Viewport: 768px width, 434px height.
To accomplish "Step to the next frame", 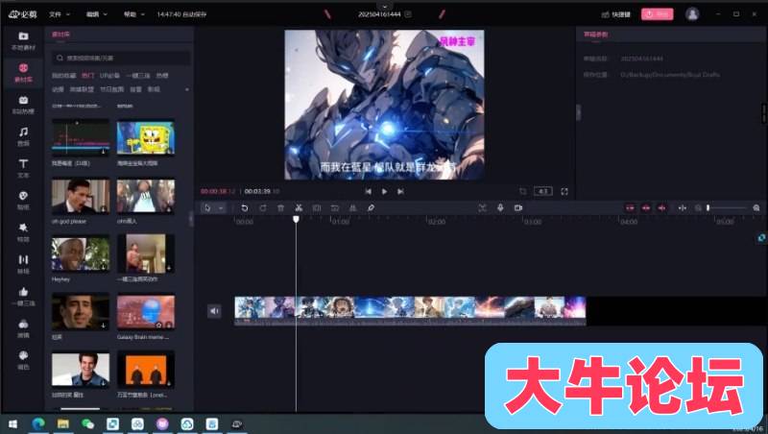I will point(400,191).
